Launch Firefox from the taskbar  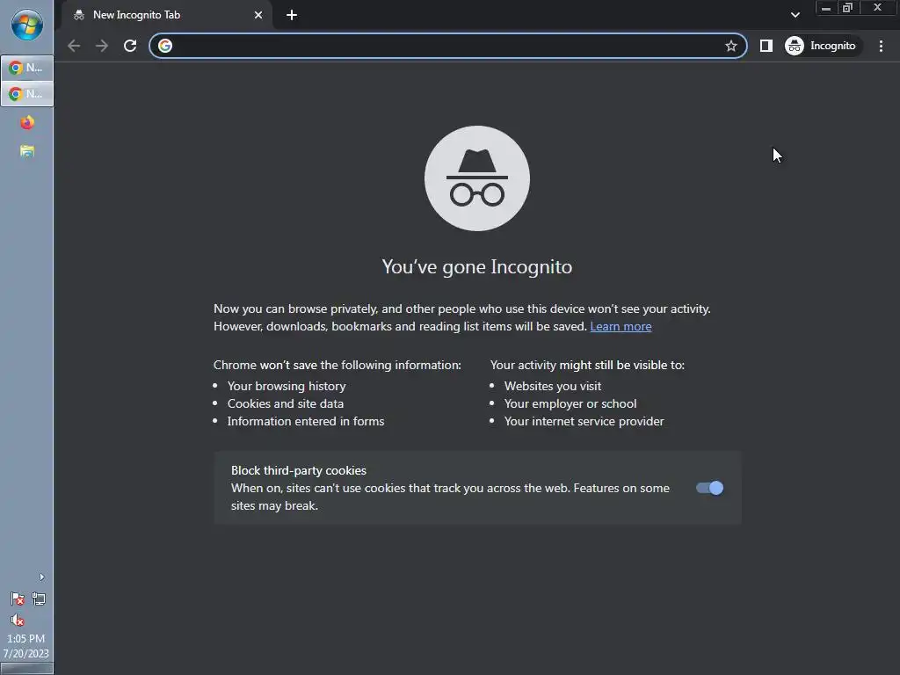[x=27, y=122]
